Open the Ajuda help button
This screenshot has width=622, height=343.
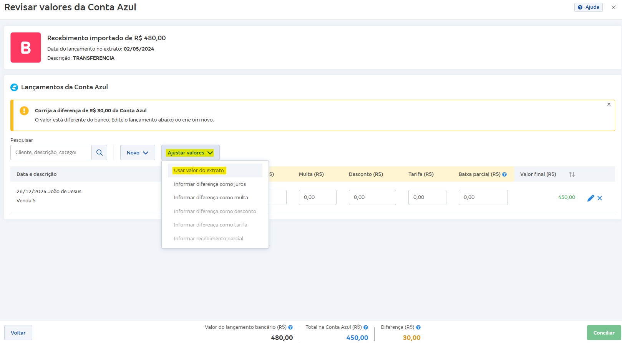(x=588, y=7)
